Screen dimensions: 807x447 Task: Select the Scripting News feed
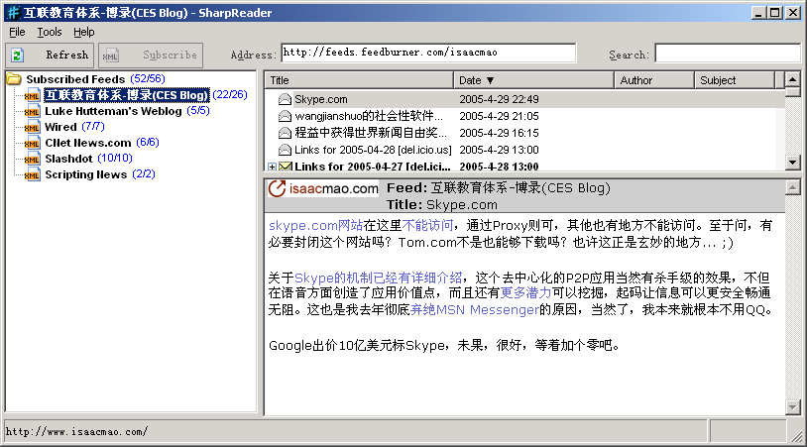coord(86,174)
